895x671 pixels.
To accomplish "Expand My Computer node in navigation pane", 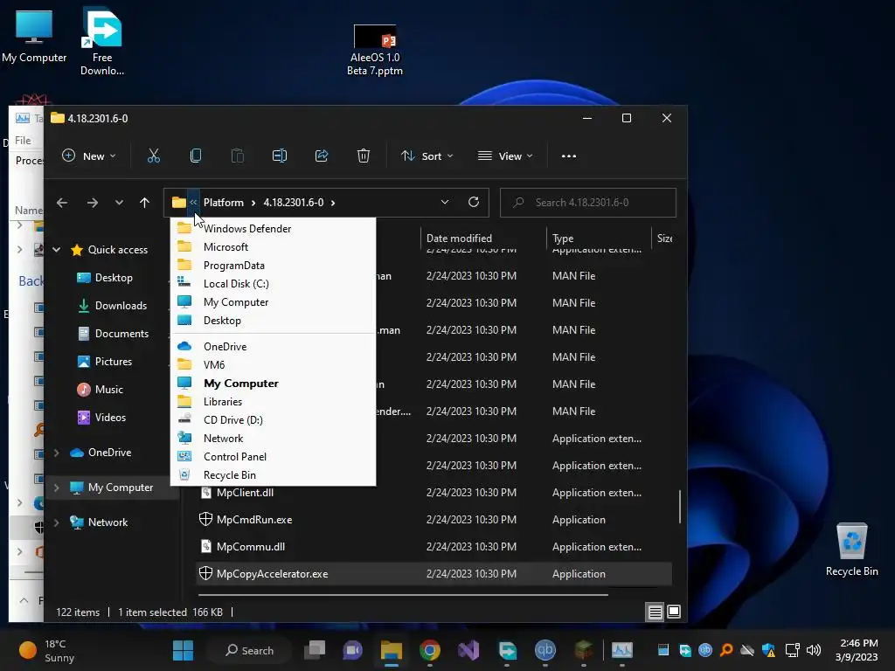I will [57, 488].
